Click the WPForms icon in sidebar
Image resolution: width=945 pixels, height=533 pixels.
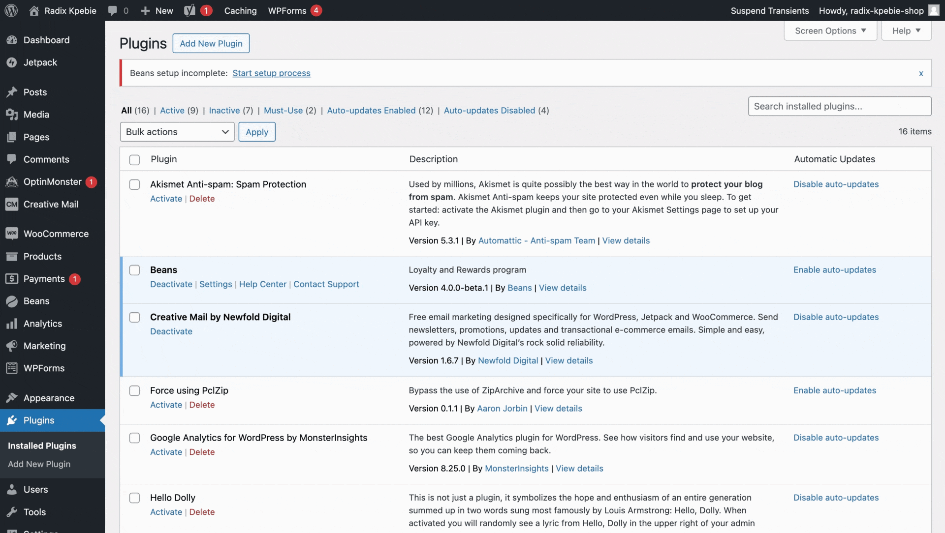point(12,368)
